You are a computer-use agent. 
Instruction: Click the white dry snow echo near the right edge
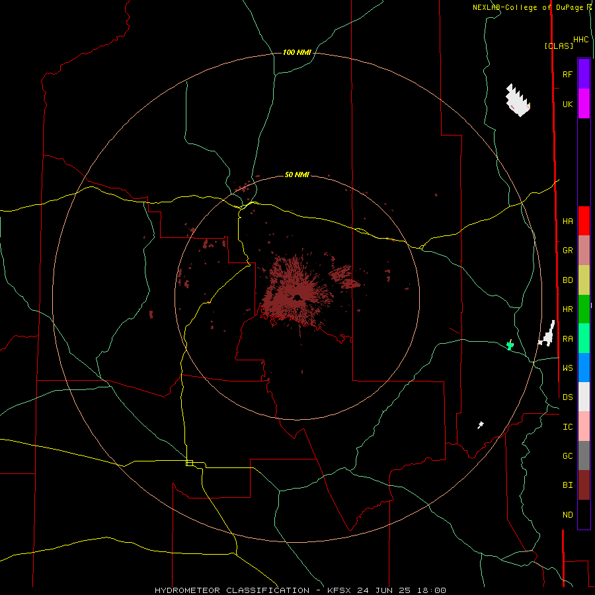click(547, 334)
